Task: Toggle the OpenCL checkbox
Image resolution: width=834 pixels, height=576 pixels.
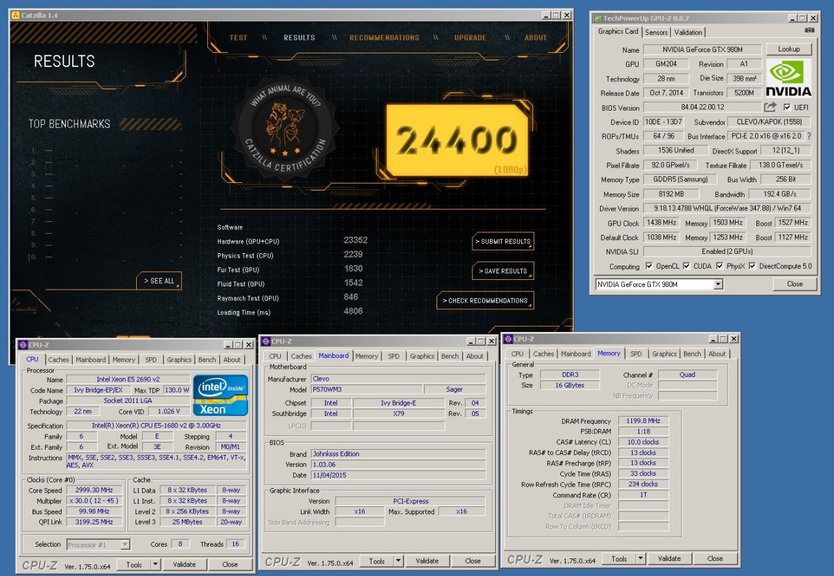Action: tap(649, 266)
